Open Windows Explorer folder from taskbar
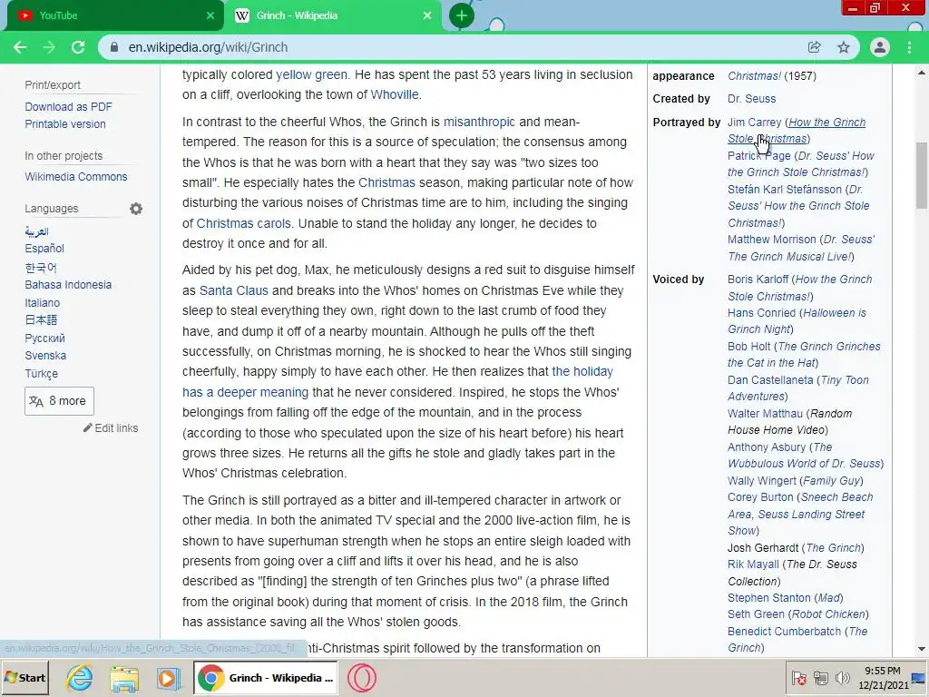Screen dimensions: 929x697 [x=123, y=678]
